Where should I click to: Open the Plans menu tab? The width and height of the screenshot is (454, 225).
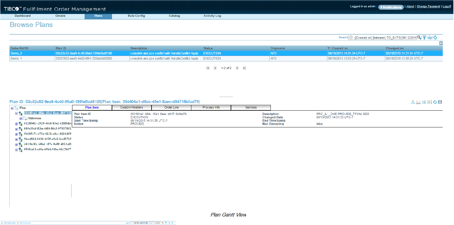98,16
